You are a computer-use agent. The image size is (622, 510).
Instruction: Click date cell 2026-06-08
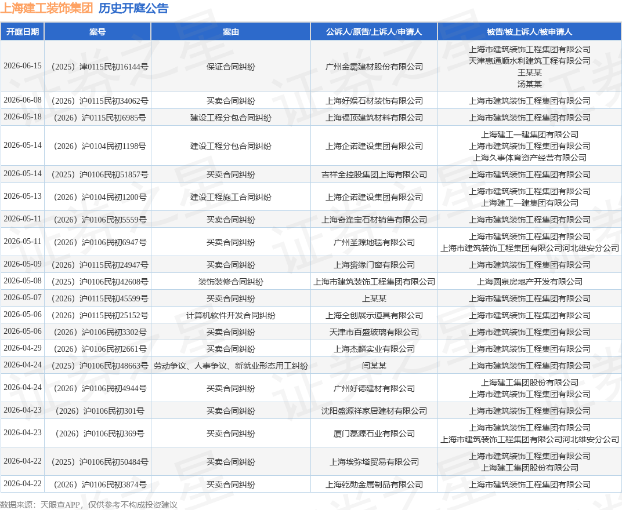click(x=23, y=100)
